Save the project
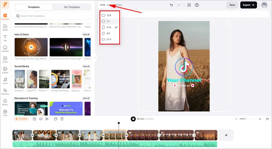 click(232, 5)
